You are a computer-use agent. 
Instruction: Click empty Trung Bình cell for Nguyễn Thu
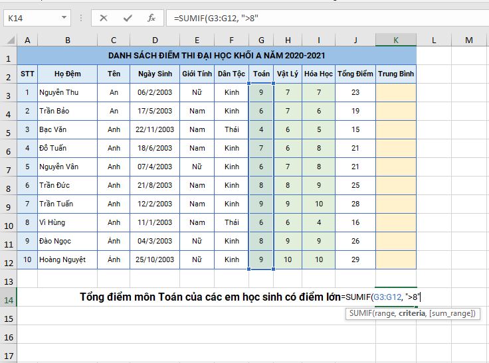tap(396, 92)
